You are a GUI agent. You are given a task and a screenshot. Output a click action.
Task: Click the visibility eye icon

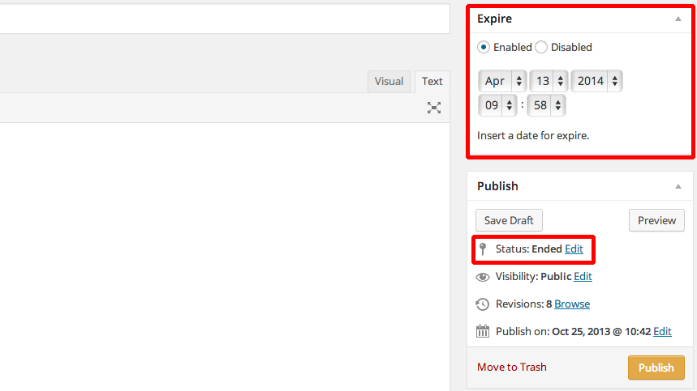(x=483, y=277)
